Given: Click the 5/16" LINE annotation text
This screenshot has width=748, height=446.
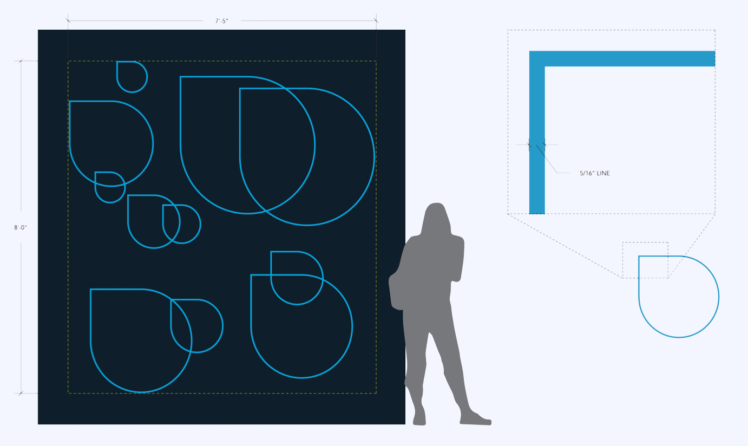Looking at the screenshot, I should [594, 173].
